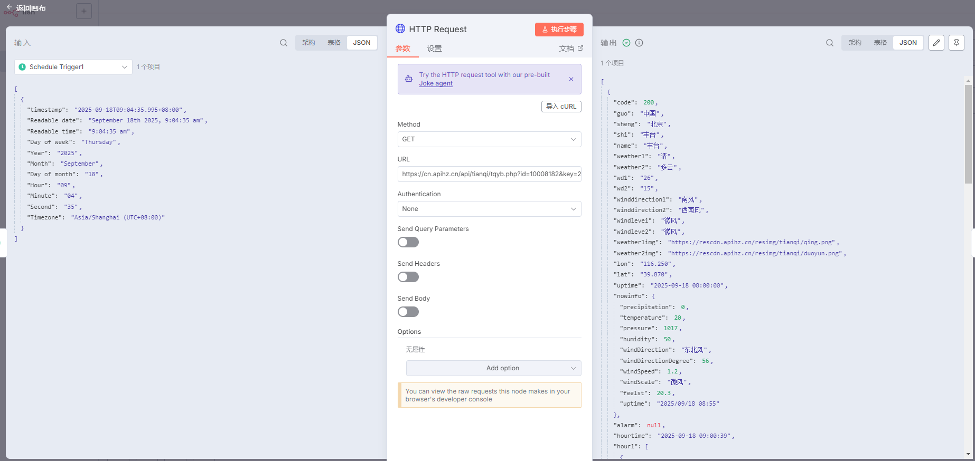Screen dimensions: 975x461
Task: Switch to the 设置 tab
Action: 434,49
